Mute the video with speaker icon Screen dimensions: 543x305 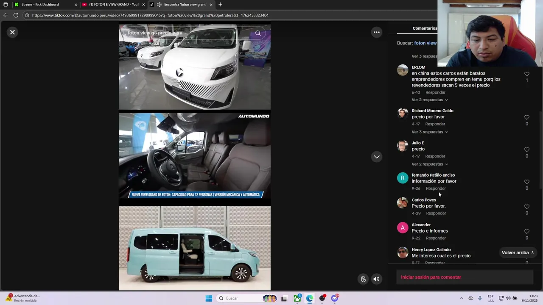coord(376,279)
